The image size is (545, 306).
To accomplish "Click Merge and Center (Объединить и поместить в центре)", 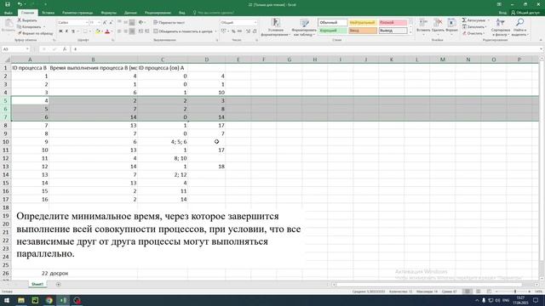I will coord(183,31).
